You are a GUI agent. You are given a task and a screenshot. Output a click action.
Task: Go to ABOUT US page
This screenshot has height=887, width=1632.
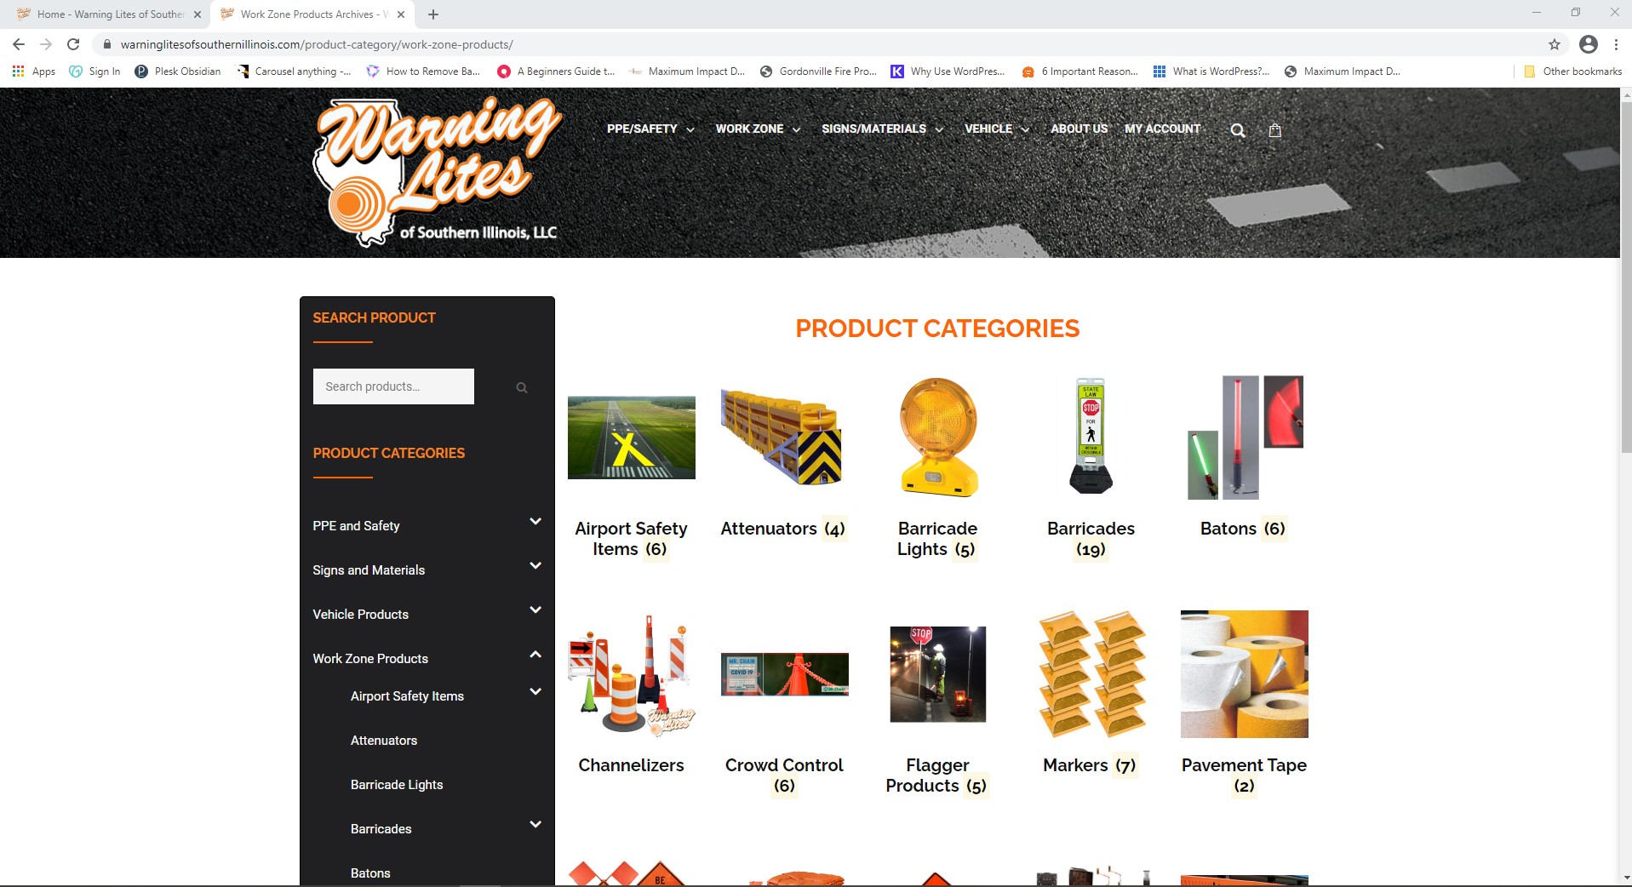(x=1079, y=129)
